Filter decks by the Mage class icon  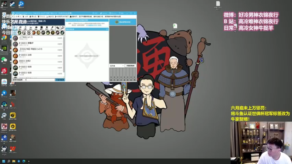[x=34, y=33]
